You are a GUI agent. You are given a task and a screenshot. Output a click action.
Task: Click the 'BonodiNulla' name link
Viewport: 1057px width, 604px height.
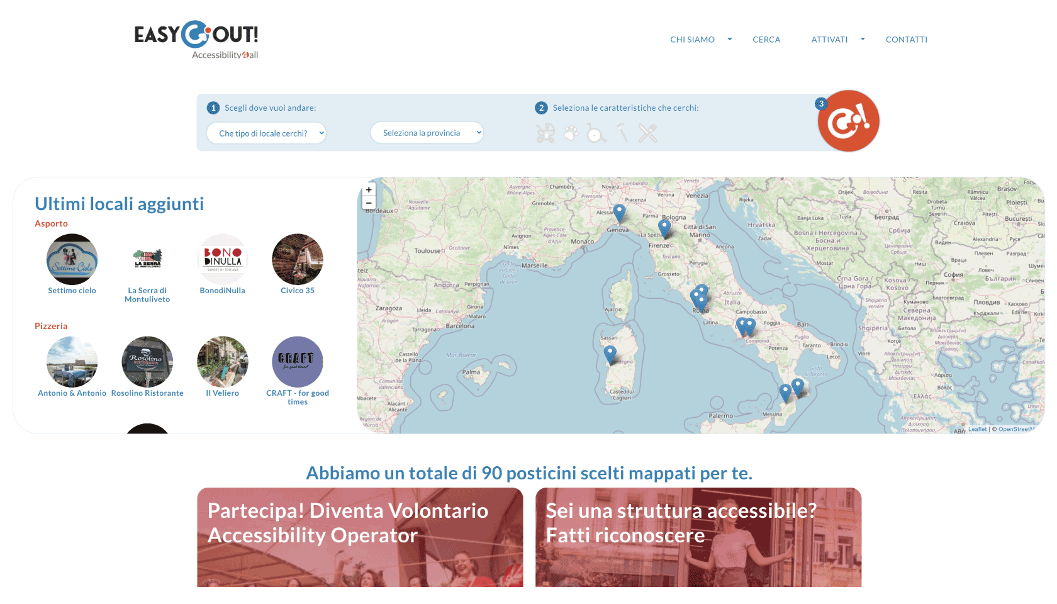(x=223, y=291)
